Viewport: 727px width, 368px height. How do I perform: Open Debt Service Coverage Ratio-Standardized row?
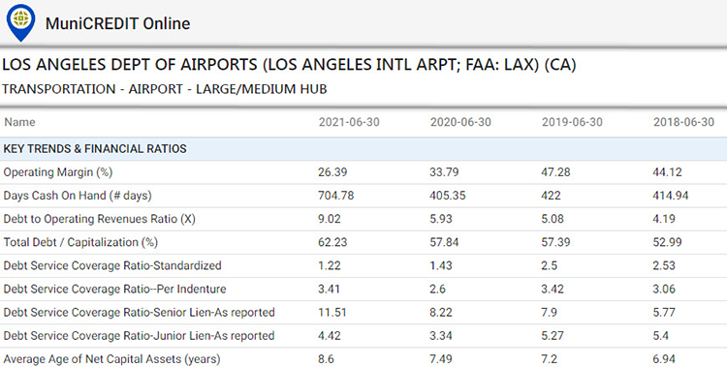pos(363,265)
